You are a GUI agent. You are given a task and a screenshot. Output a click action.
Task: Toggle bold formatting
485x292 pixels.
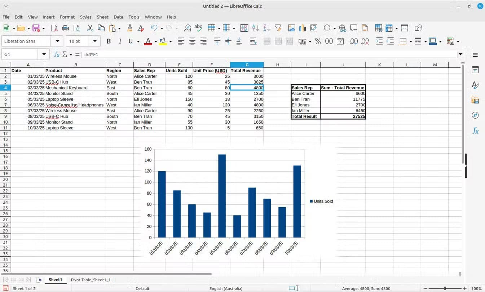coord(109,41)
